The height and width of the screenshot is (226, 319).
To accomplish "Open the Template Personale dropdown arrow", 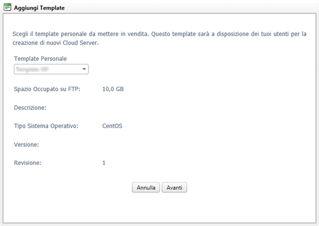I will pos(84,69).
